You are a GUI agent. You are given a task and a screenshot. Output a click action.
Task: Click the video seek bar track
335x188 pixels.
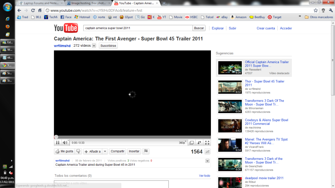click(133, 137)
